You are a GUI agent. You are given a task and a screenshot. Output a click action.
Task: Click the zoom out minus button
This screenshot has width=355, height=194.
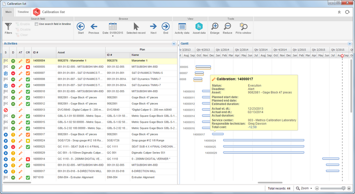(x=317, y=188)
